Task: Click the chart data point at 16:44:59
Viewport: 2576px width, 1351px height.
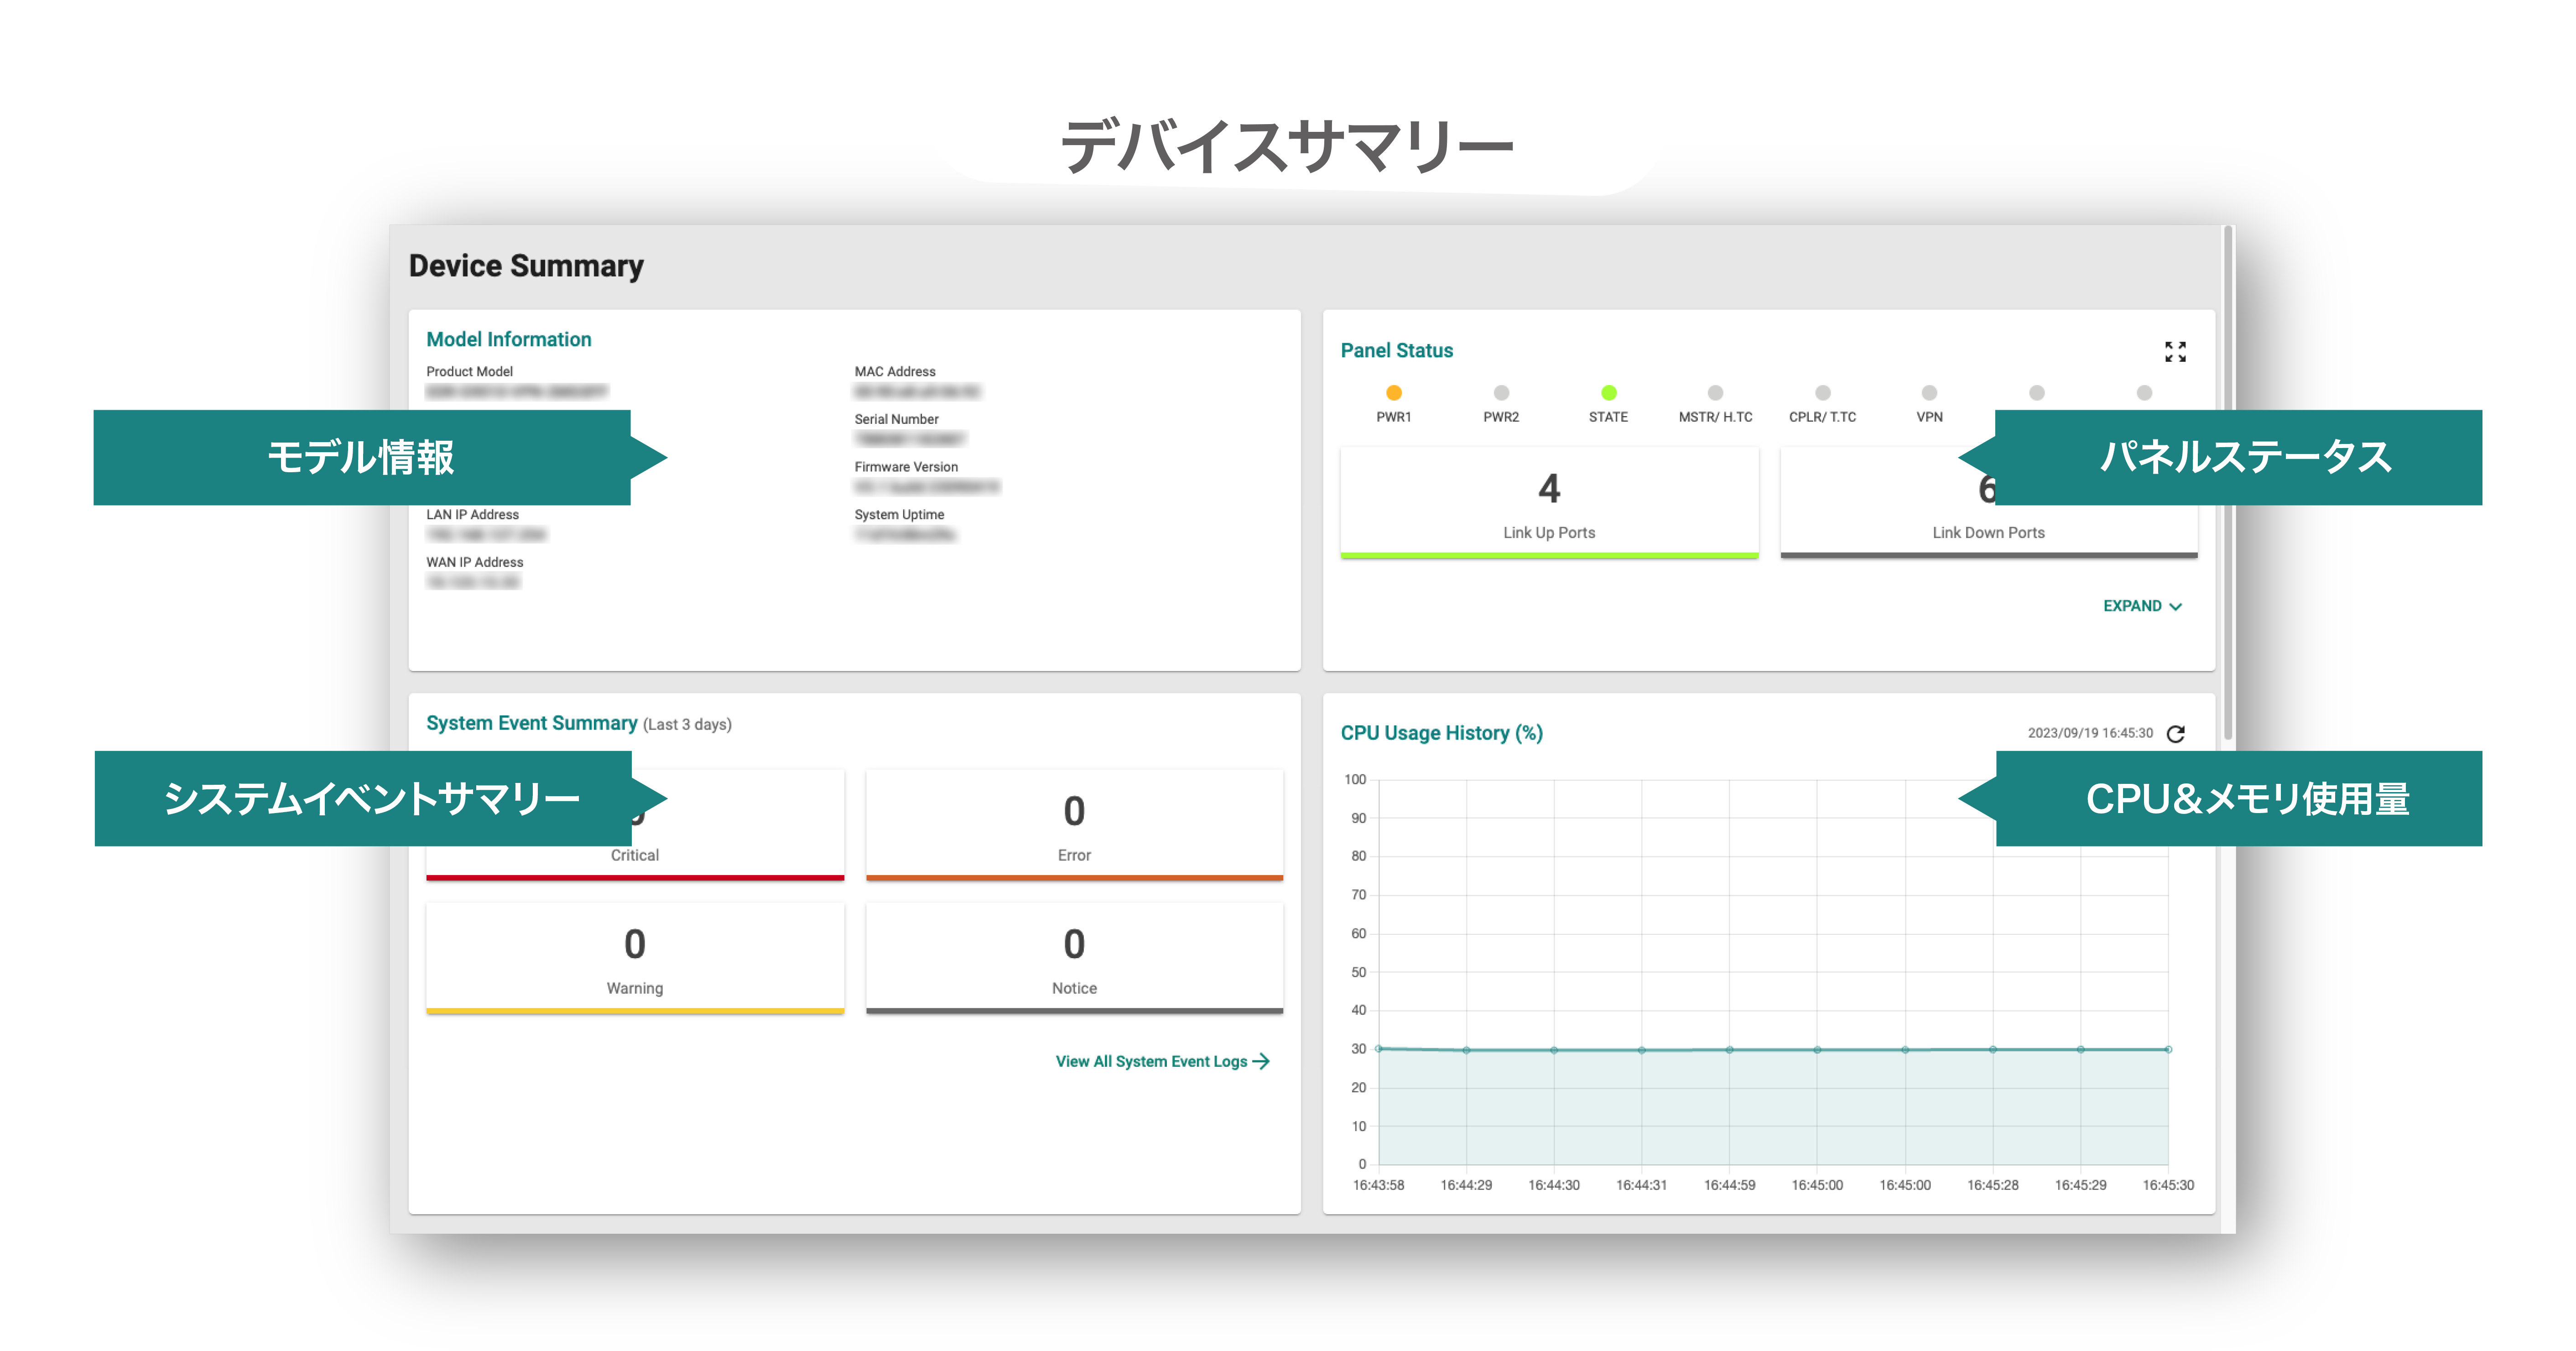Action: pos(1730,1049)
